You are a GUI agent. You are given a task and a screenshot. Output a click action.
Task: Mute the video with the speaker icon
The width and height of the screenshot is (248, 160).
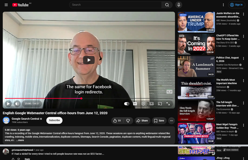point(17,104)
